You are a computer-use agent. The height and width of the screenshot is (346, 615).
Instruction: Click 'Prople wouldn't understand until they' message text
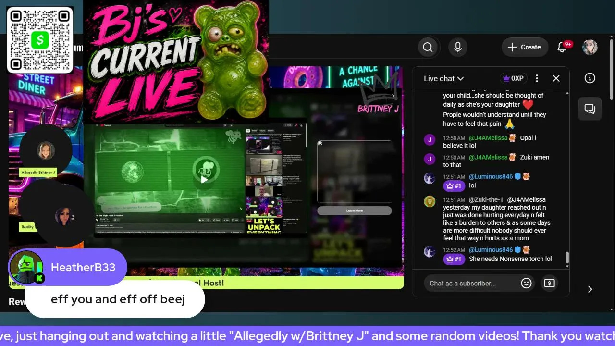pyautogui.click(x=494, y=115)
